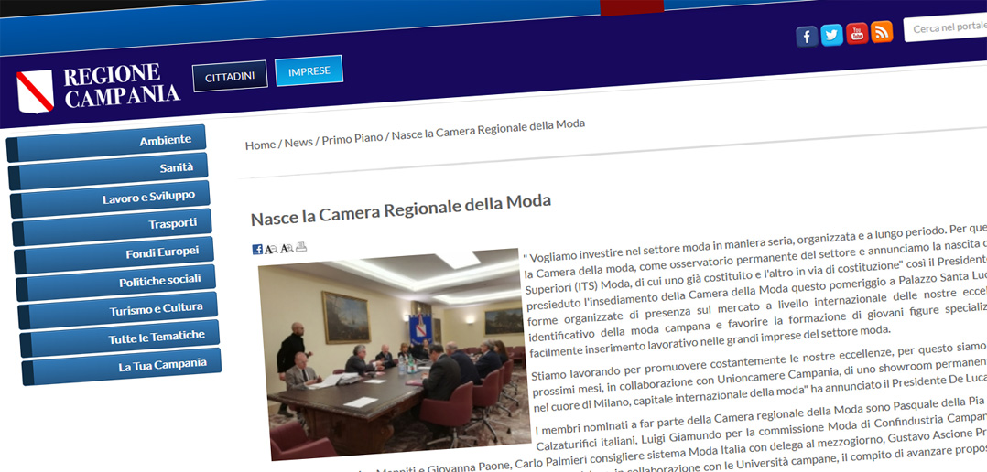Open the meeting room photo thumbnail

(396, 353)
